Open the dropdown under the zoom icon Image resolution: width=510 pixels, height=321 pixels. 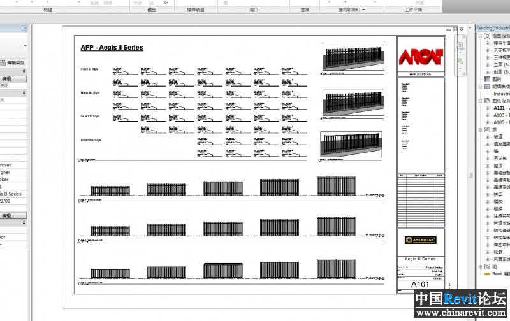click(x=460, y=69)
